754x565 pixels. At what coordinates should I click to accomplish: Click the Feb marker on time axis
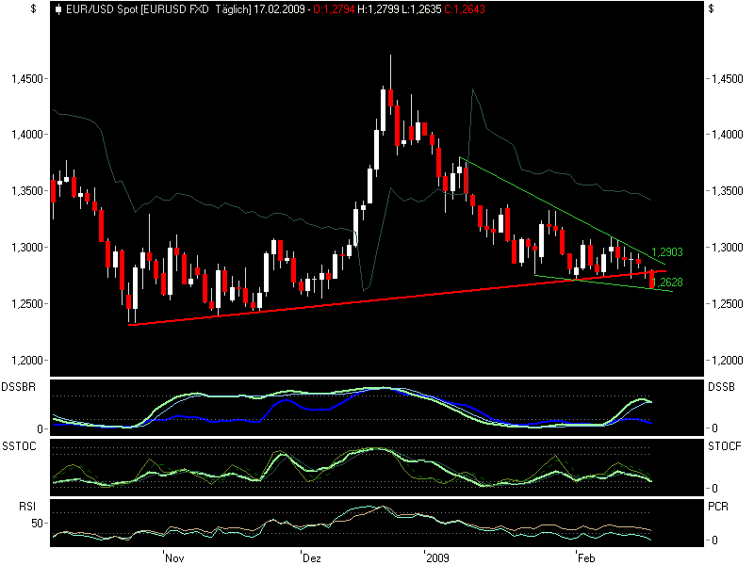[x=586, y=557]
